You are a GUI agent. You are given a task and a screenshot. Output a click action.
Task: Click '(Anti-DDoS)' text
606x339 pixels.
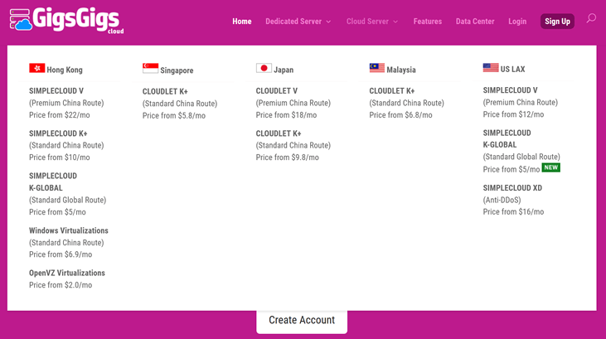502,201
